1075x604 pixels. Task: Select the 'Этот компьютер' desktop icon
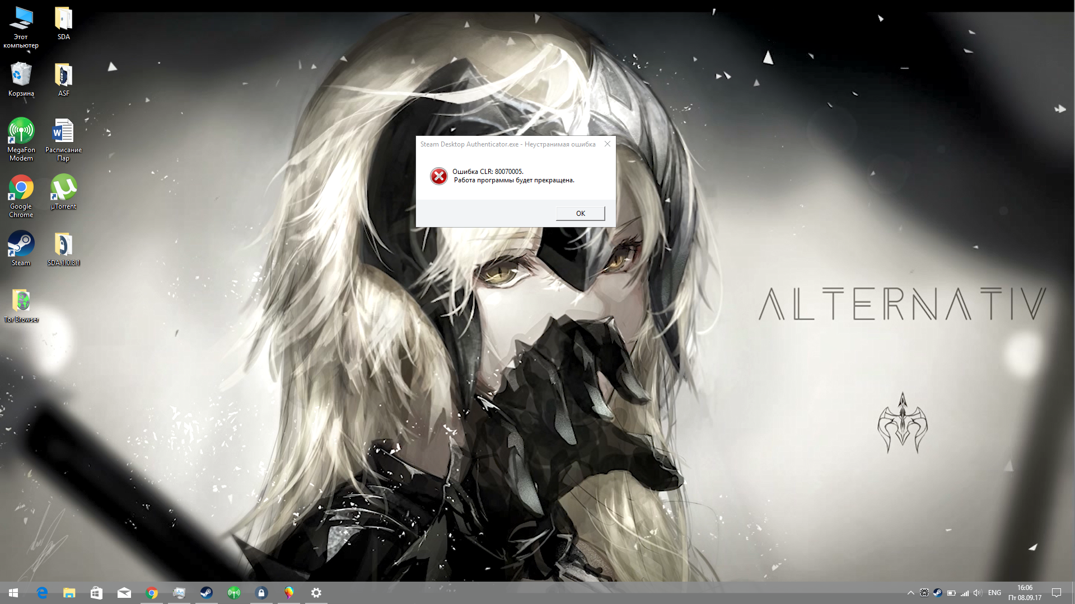[x=21, y=28]
